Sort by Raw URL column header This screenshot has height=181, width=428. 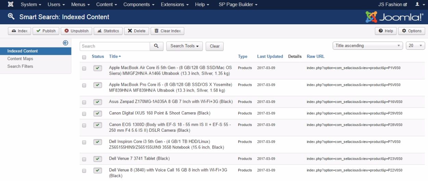pyautogui.click(x=316, y=56)
